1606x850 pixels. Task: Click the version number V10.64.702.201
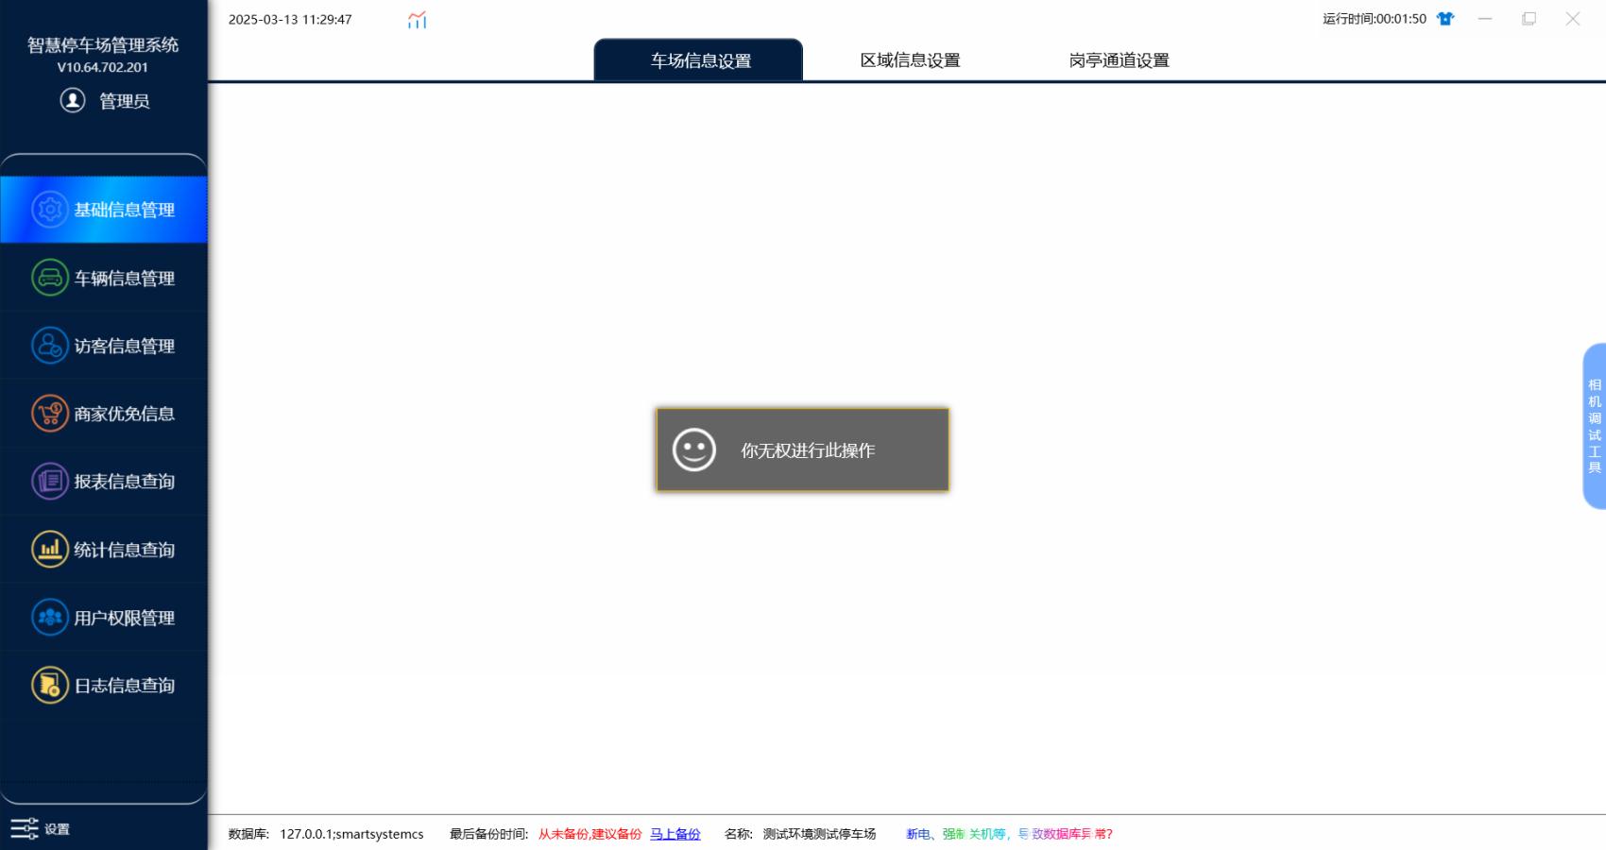tap(103, 67)
